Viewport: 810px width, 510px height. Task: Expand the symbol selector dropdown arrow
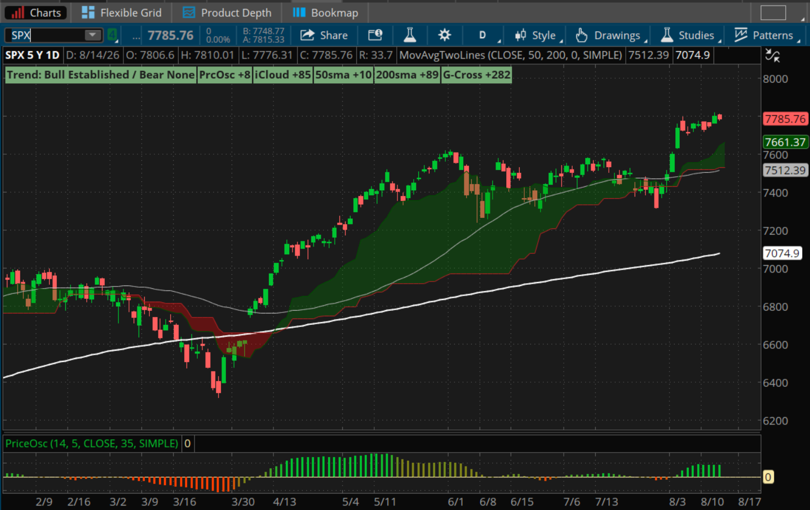[x=91, y=35]
